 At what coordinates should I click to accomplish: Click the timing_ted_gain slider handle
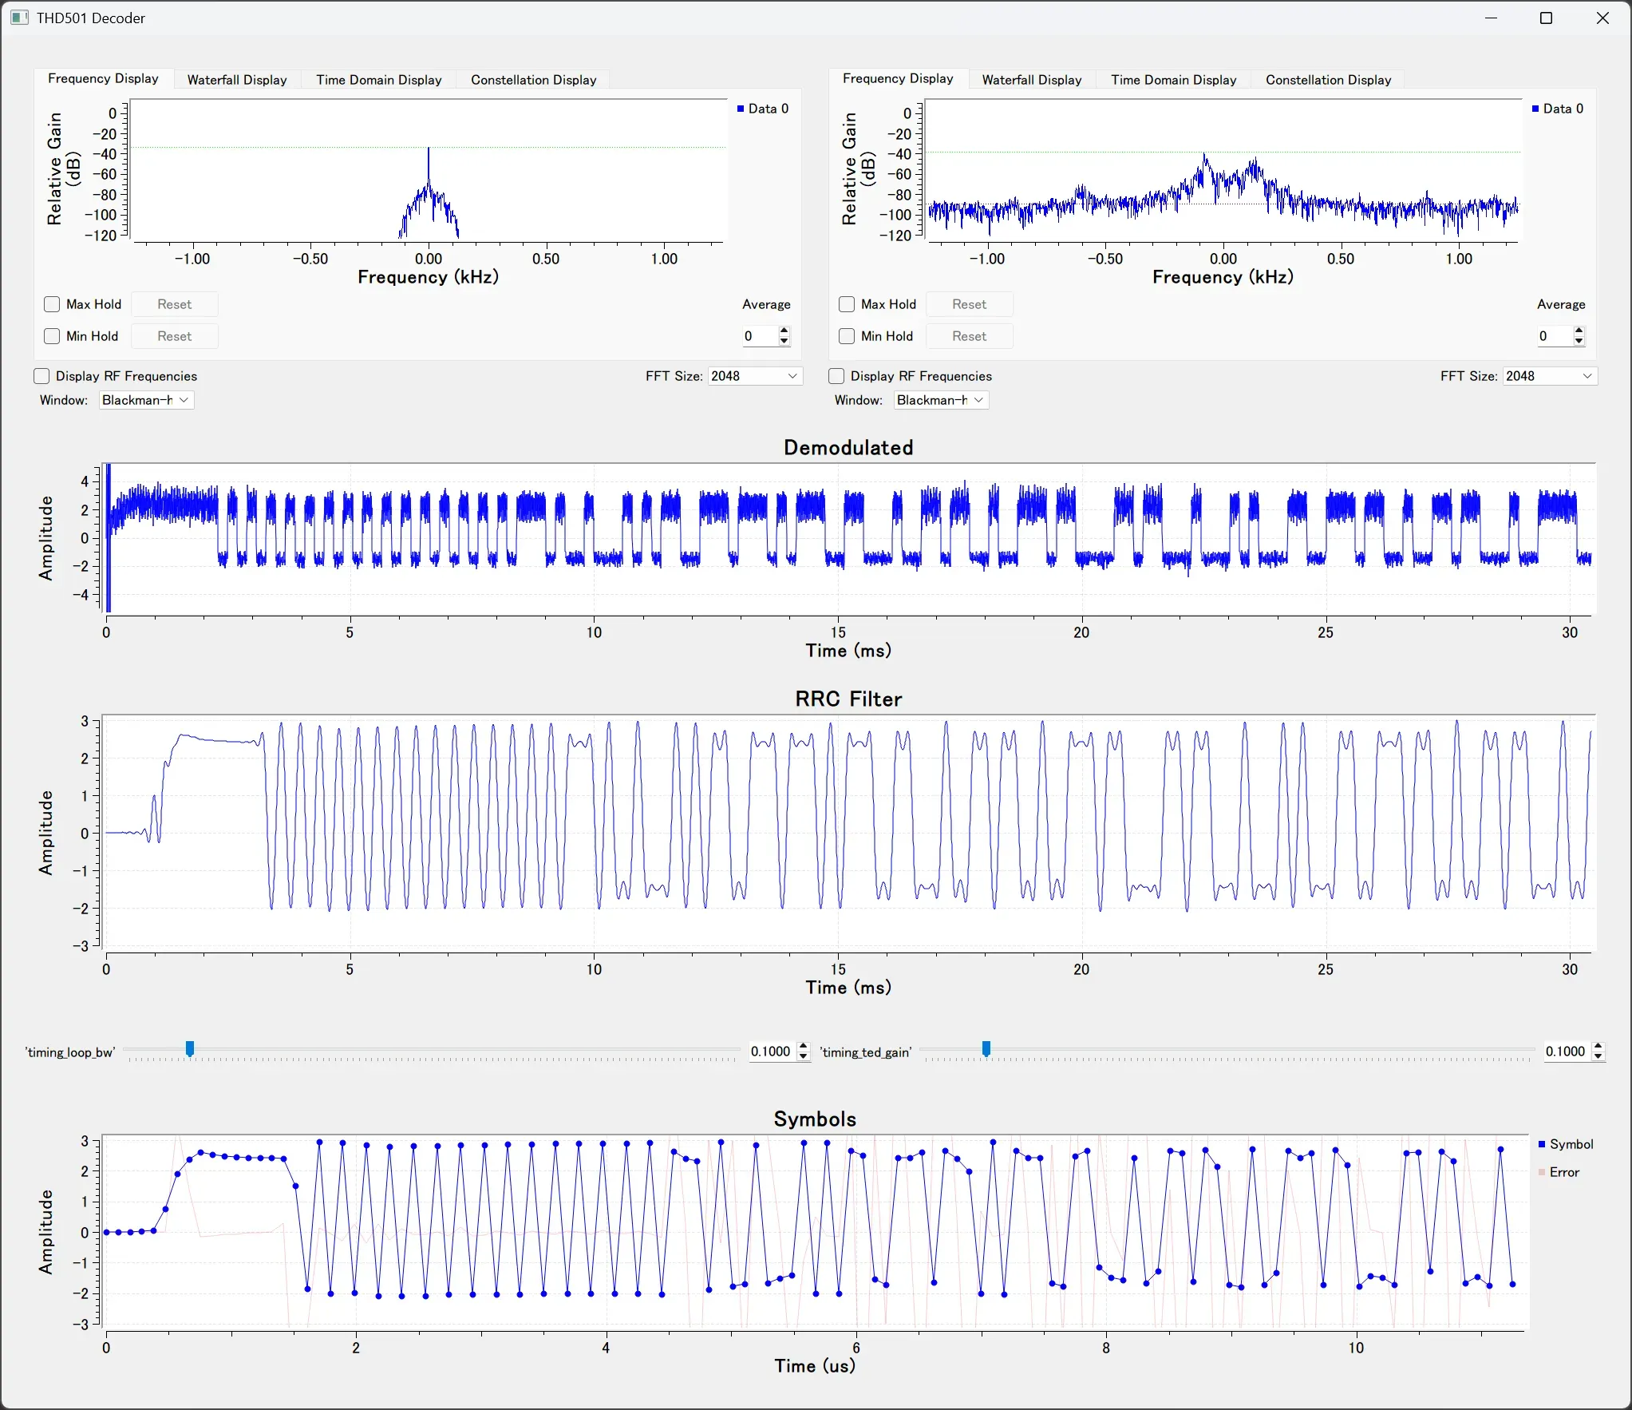(986, 1048)
